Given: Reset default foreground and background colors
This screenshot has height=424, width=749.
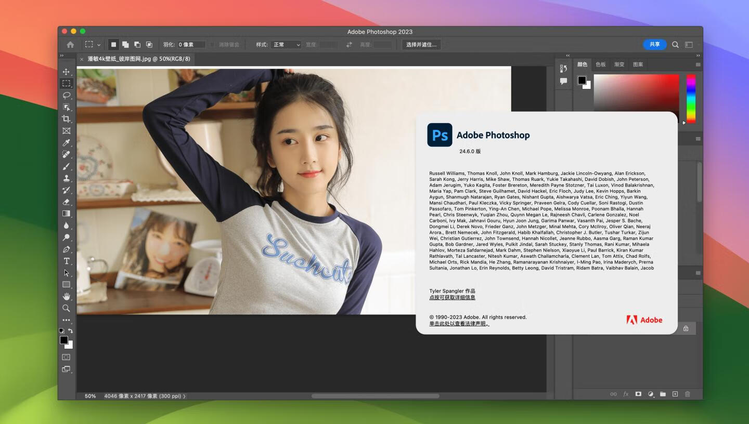Looking at the screenshot, I should [x=61, y=331].
